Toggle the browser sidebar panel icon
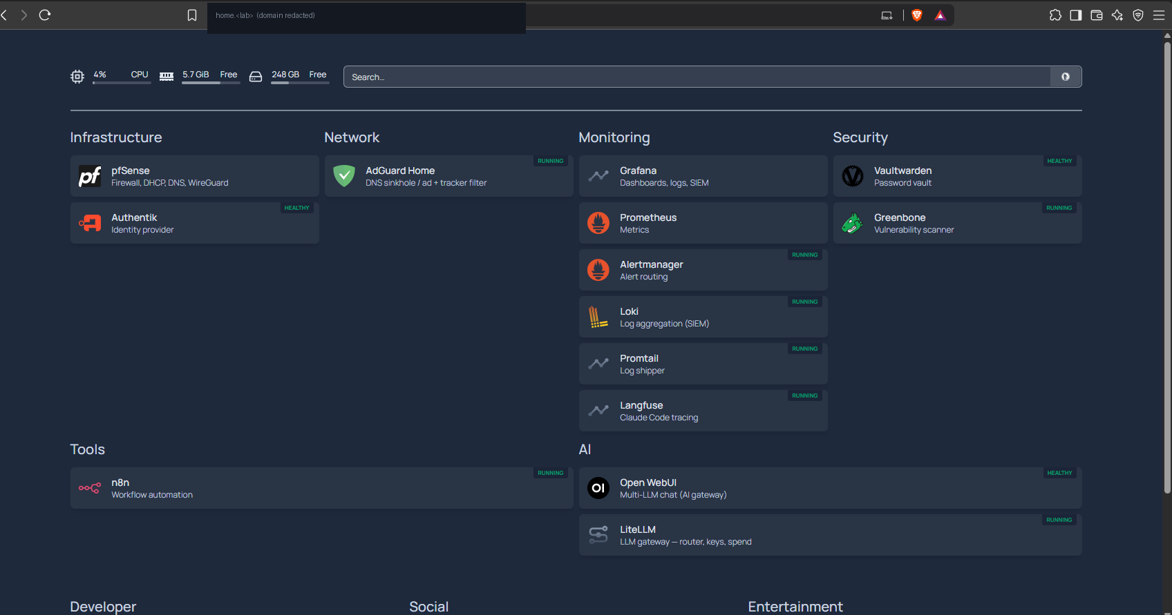The width and height of the screenshot is (1172, 615). click(x=1076, y=15)
